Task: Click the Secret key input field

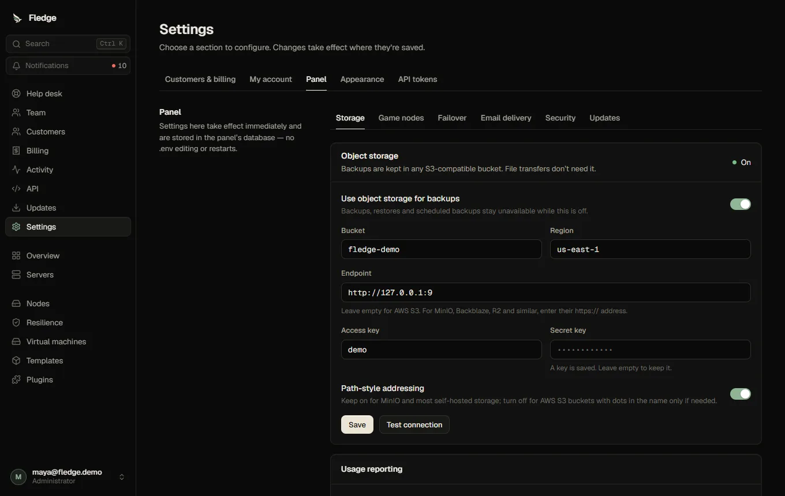Action: click(651, 350)
